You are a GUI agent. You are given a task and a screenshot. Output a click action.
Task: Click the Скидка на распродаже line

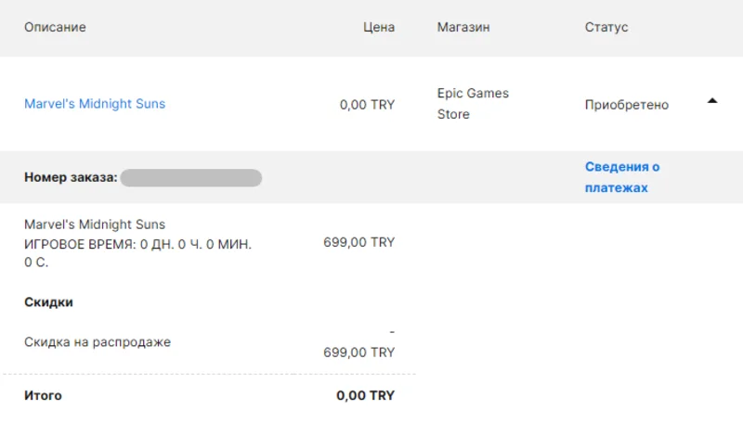[x=98, y=341]
